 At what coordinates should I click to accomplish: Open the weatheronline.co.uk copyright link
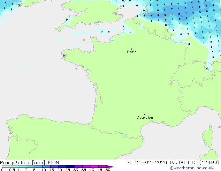tap(192, 168)
